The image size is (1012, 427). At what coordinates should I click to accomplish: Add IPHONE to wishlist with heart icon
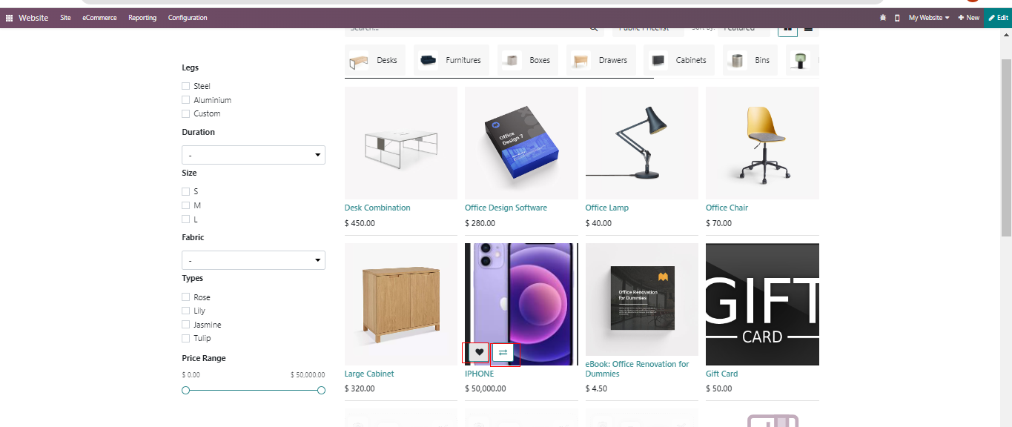479,353
